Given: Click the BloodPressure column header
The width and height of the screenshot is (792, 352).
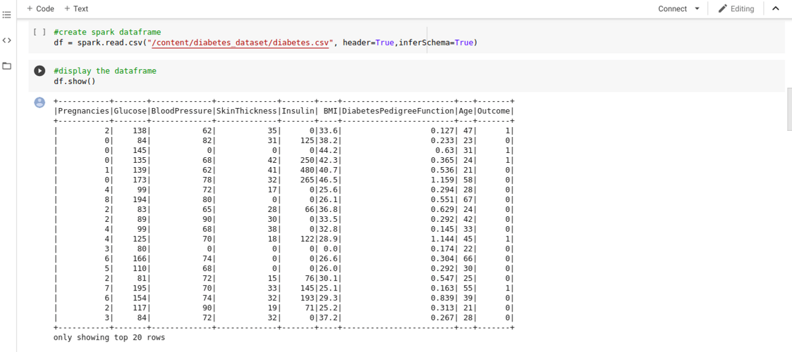Looking at the screenshot, I should (182, 111).
